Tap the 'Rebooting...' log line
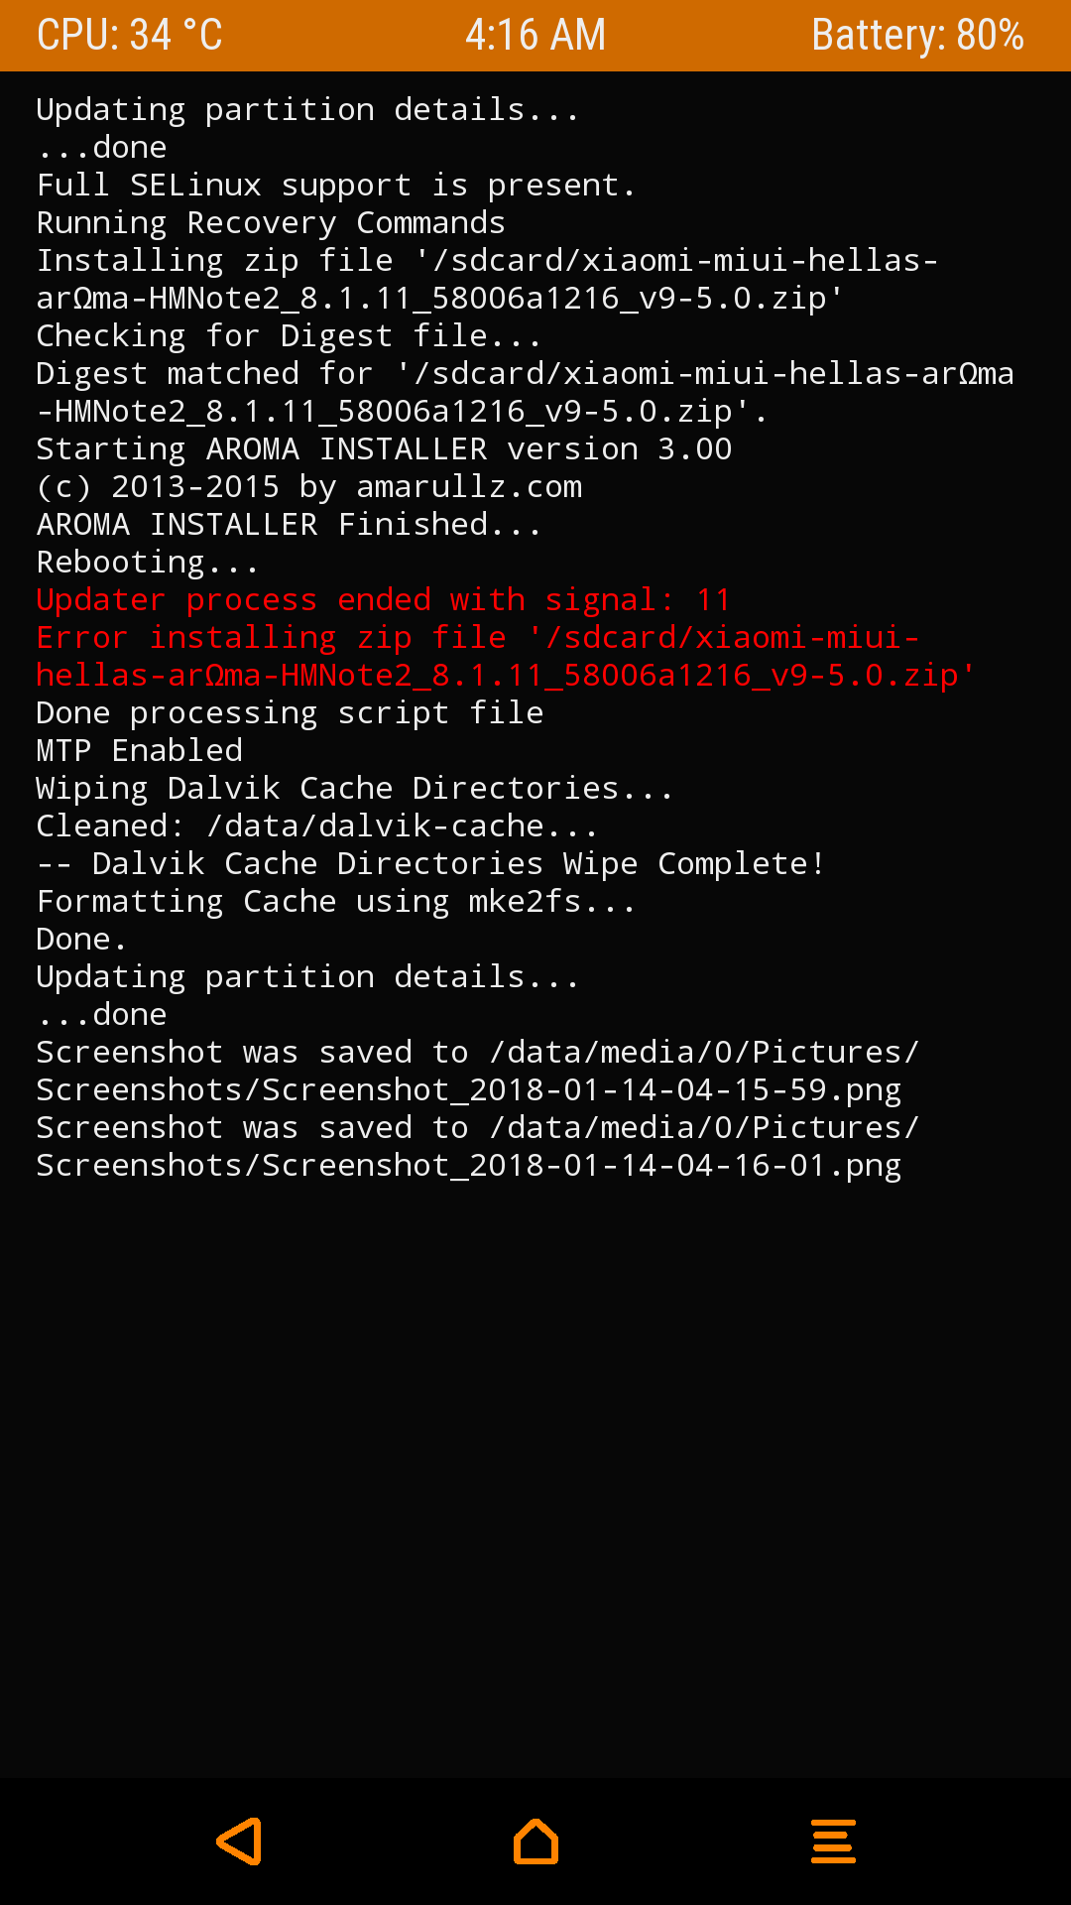Image resolution: width=1071 pixels, height=1905 pixels. coord(147,563)
